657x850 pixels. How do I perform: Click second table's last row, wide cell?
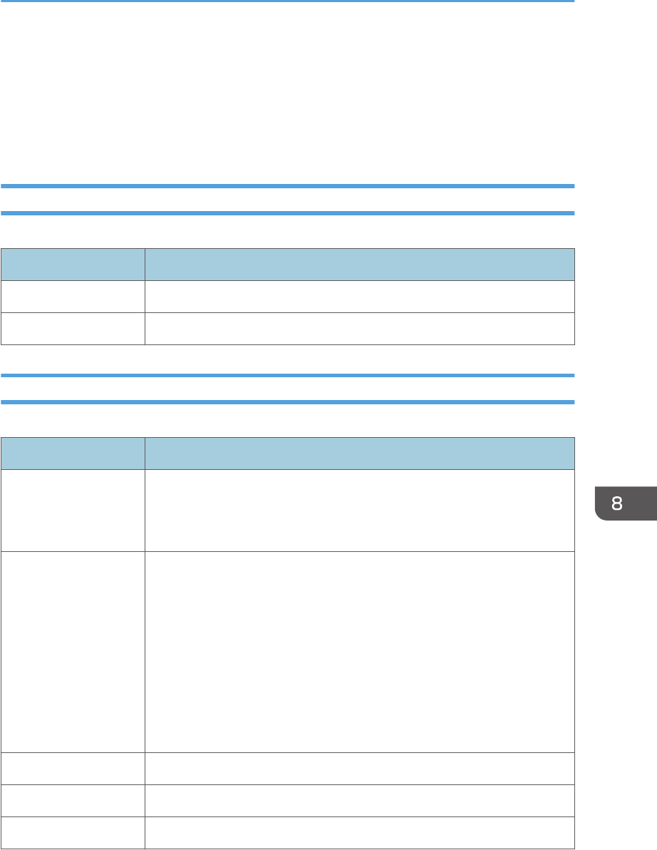click(360, 833)
